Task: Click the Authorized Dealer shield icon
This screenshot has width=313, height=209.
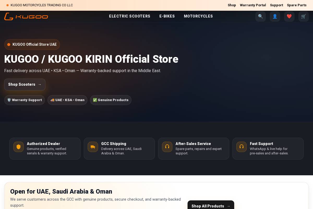Action: pos(19,147)
